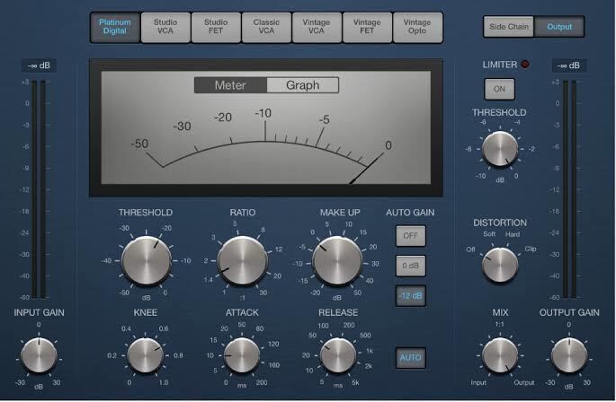Click the Hard label on Distortion knob
This screenshot has height=402, width=616.
coord(513,234)
